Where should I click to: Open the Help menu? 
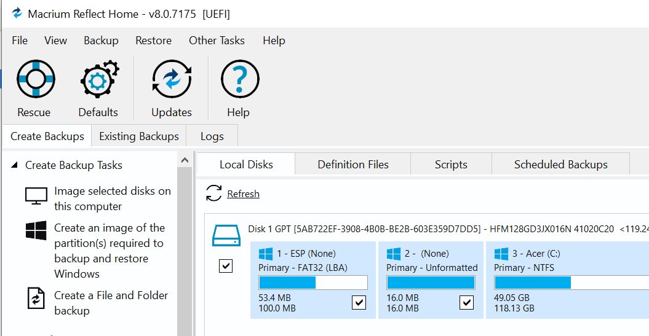click(274, 41)
